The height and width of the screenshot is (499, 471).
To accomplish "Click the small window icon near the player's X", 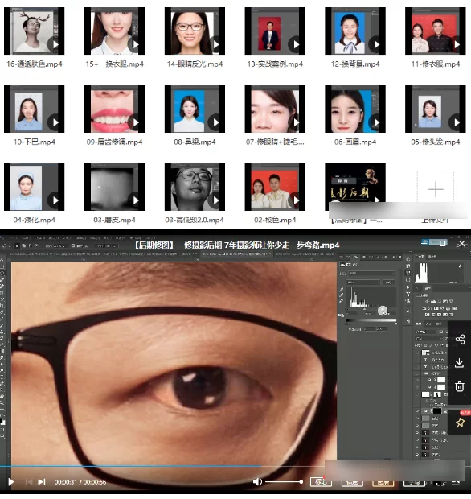I will 442,244.
